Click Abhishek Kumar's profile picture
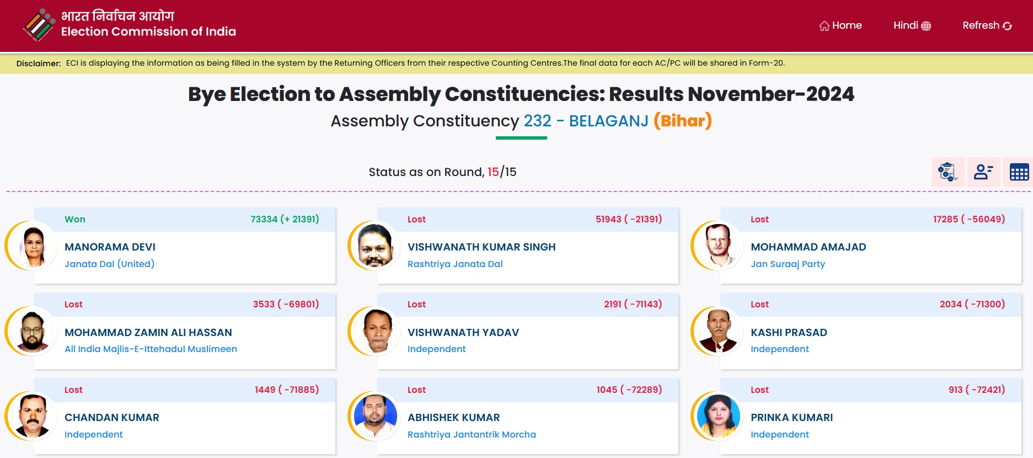 point(376,417)
